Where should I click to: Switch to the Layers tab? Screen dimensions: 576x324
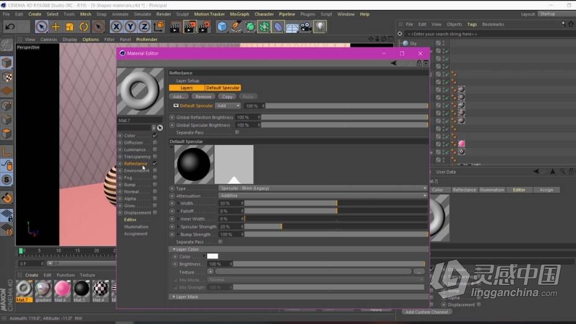(x=186, y=88)
